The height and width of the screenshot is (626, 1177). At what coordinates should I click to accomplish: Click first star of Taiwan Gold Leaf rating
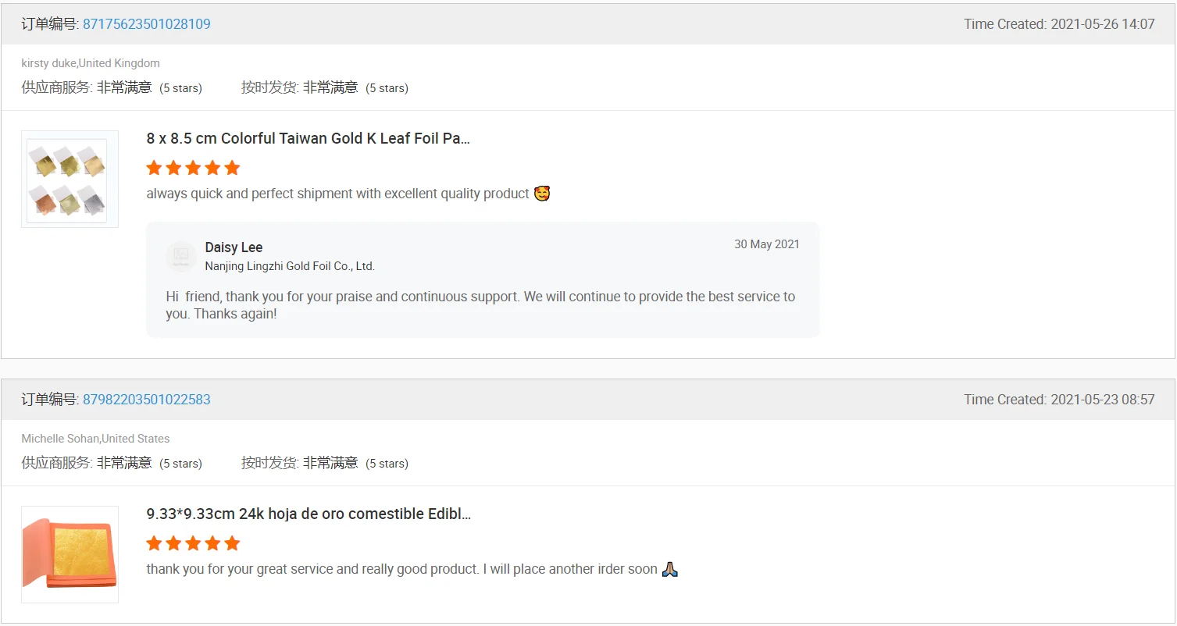click(x=154, y=168)
